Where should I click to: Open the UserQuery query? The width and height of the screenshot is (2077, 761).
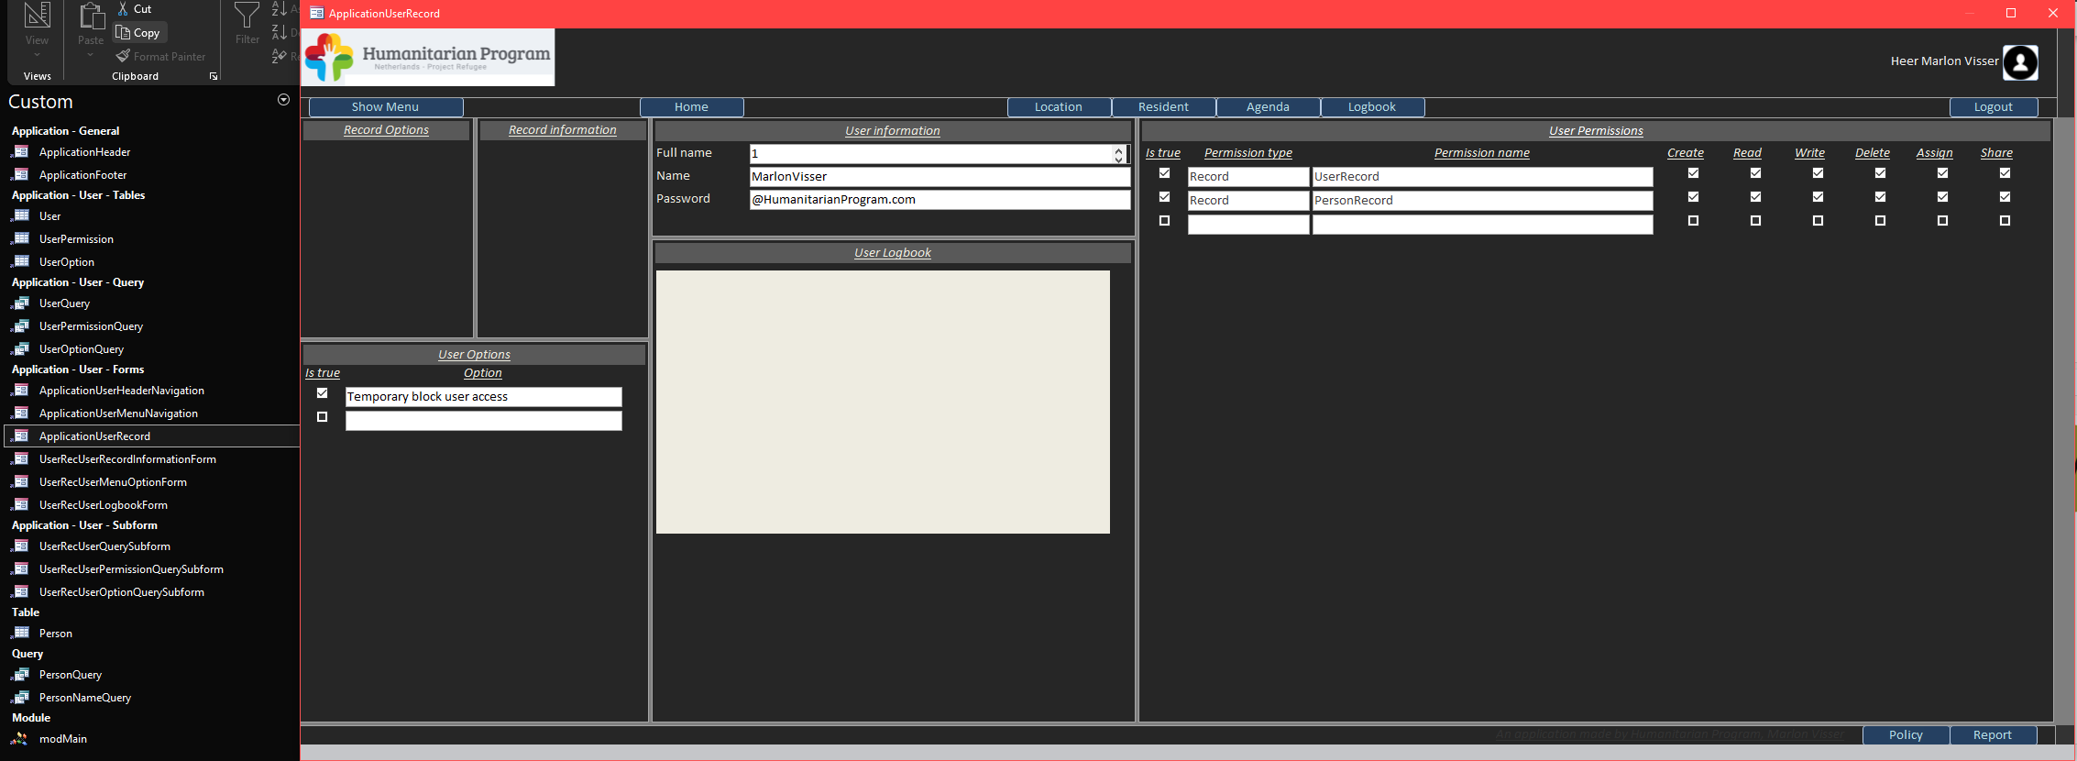click(64, 303)
